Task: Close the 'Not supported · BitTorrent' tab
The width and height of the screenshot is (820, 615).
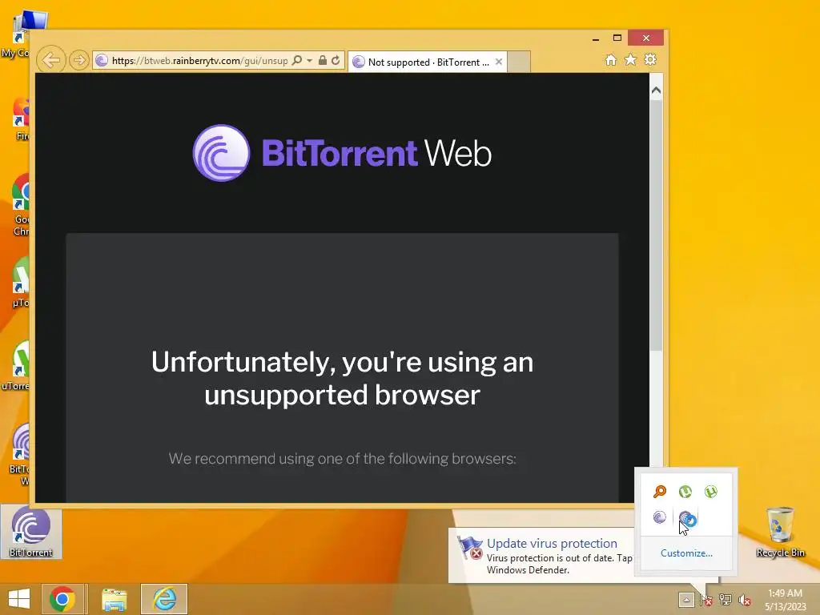Action: 499,62
